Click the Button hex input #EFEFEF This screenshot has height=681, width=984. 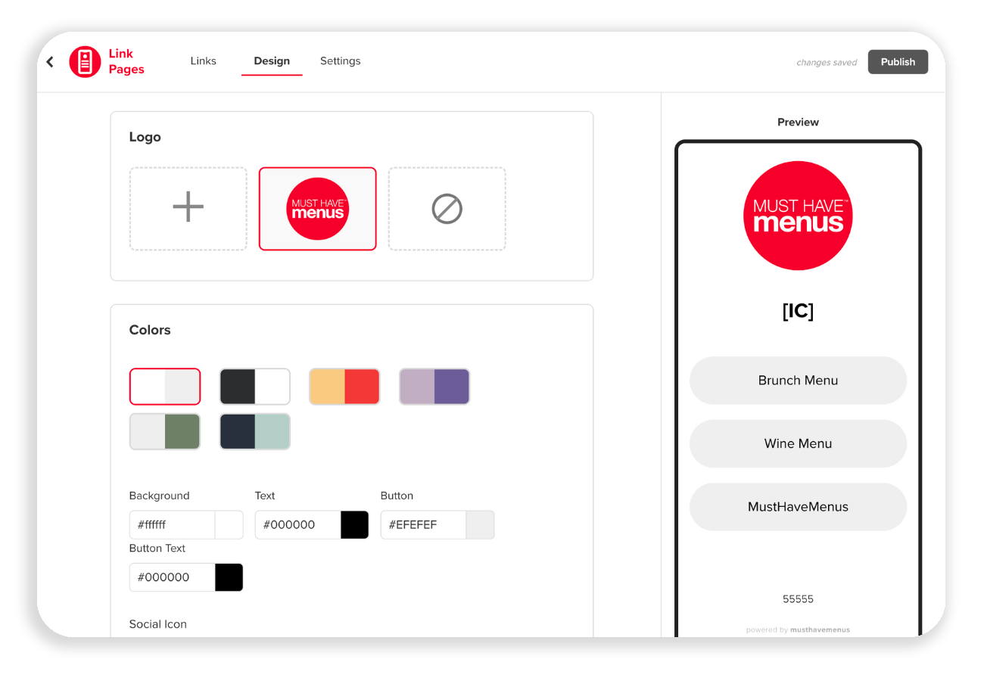[424, 524]
